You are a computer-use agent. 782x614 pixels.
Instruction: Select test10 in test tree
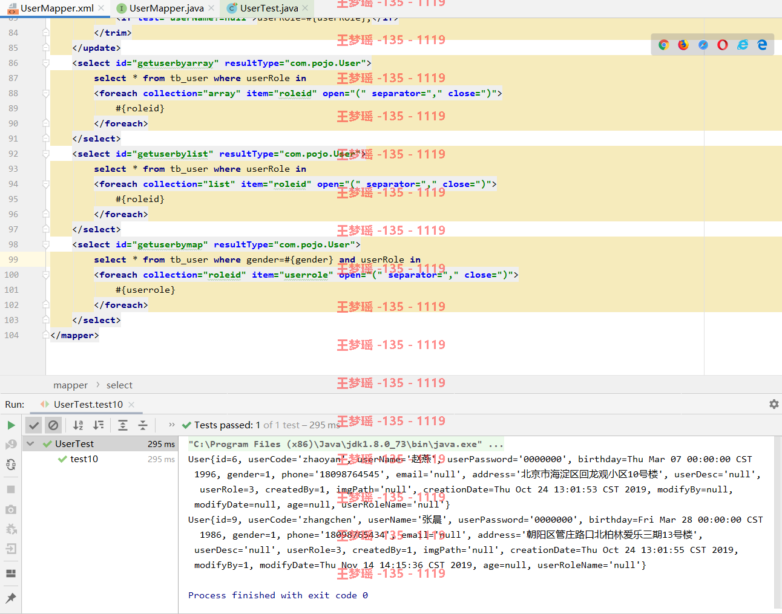84,459
